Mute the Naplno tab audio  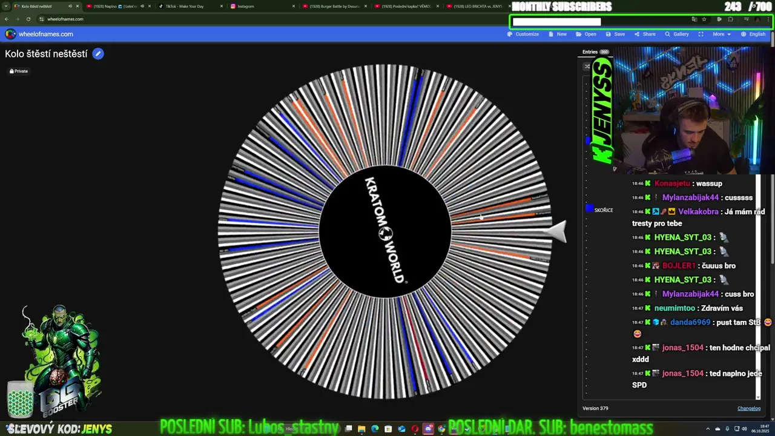[142, 6]
